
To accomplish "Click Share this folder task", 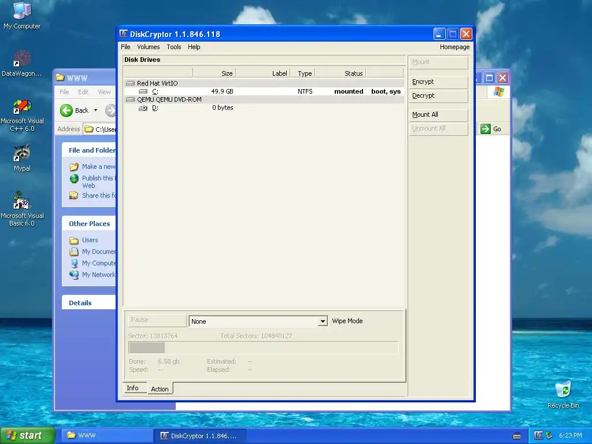I will coord(93,195).
